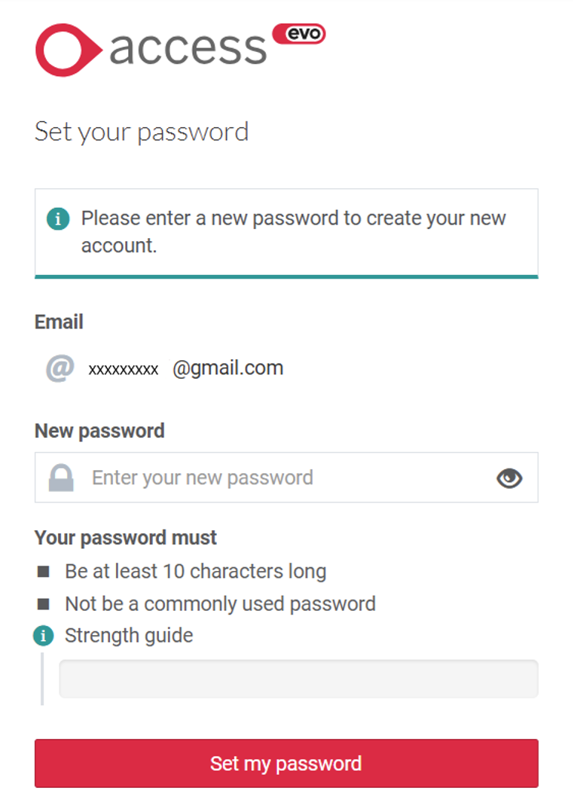The width and height of the screenshot is (574, 812).
Task: Click the 'Not be a commonly used password' text
Action: click(220, 604)
